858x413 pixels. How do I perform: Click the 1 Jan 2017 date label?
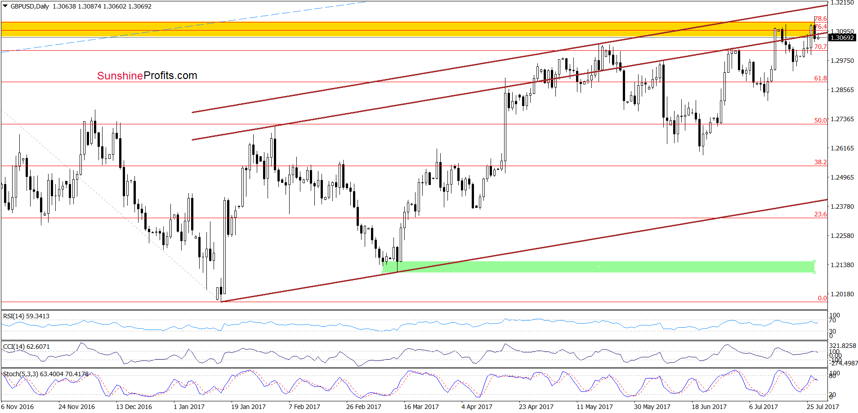coord(189,407)
